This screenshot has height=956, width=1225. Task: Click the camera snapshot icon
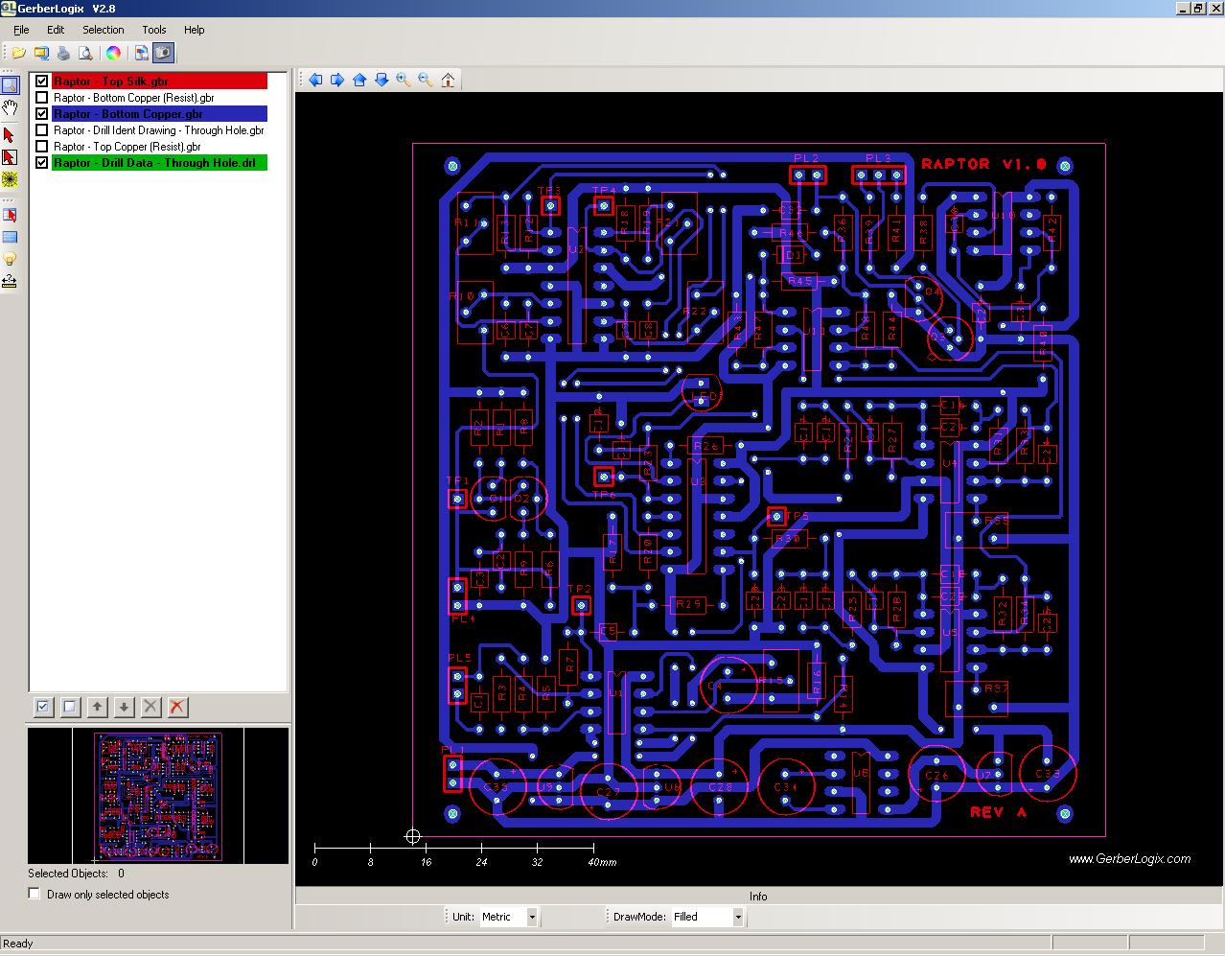164,53
